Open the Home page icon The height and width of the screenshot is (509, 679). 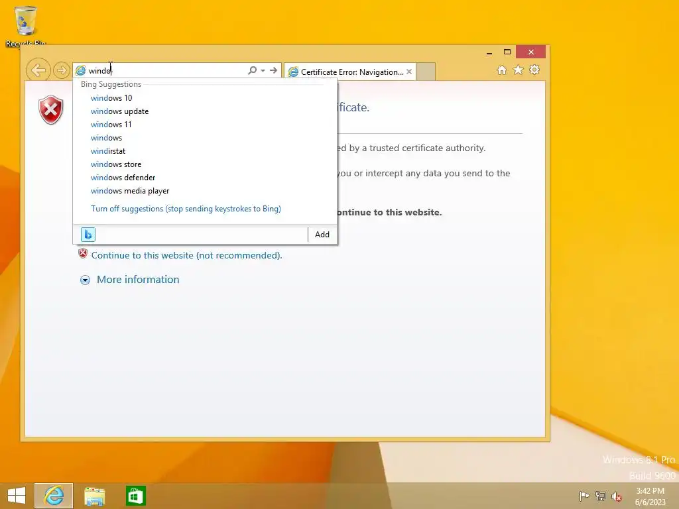click(501, 70)
